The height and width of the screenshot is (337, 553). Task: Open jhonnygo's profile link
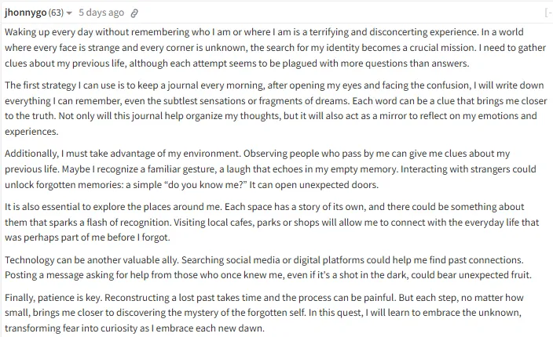click(x=25, y=13)
